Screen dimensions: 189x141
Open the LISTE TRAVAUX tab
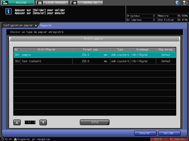(52, 3)
